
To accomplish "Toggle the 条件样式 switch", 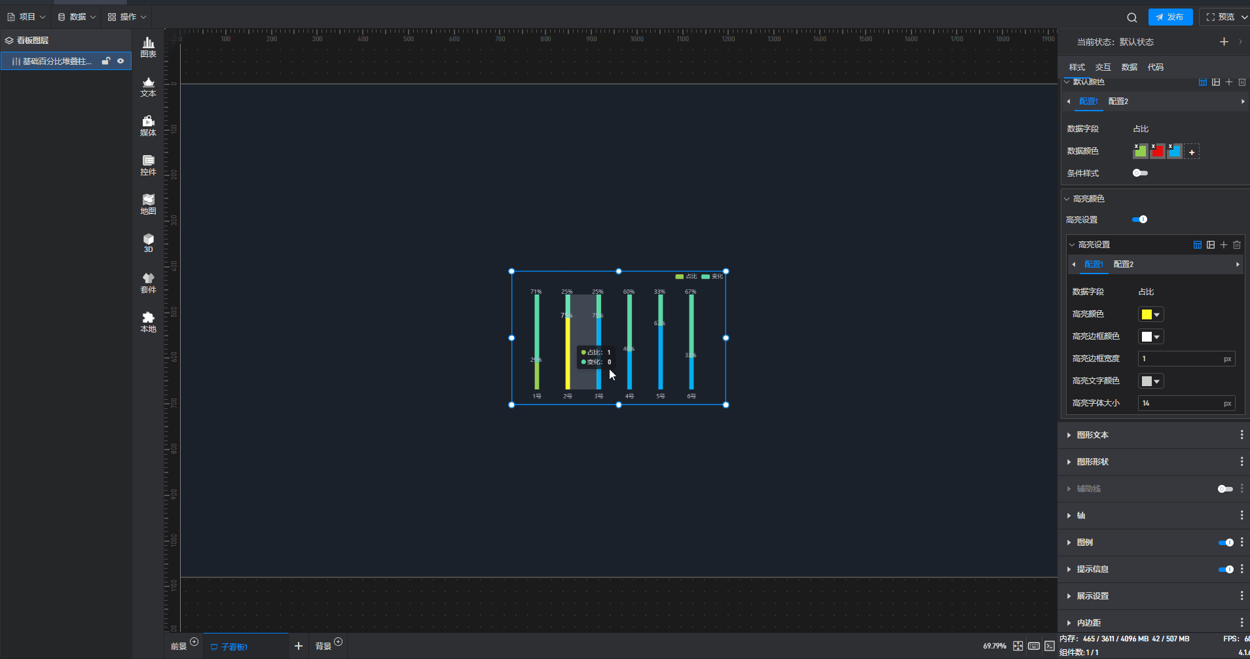I will (1140, 173).
